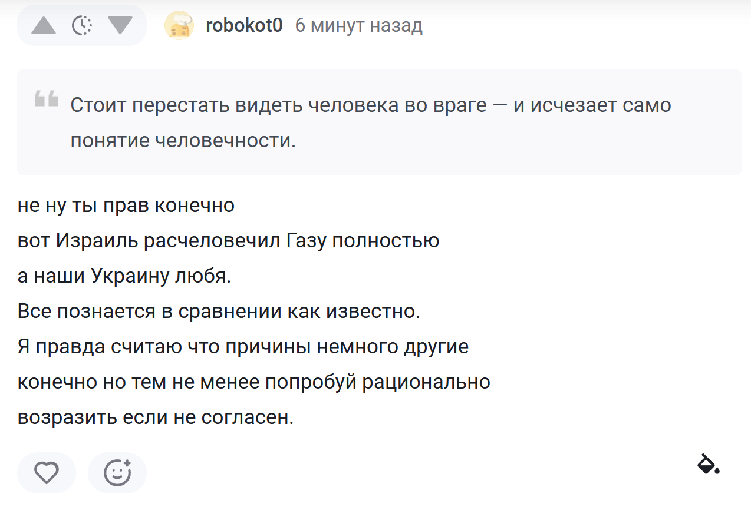Click the "6 минут назад" timestamp

(x=358, y=26)
